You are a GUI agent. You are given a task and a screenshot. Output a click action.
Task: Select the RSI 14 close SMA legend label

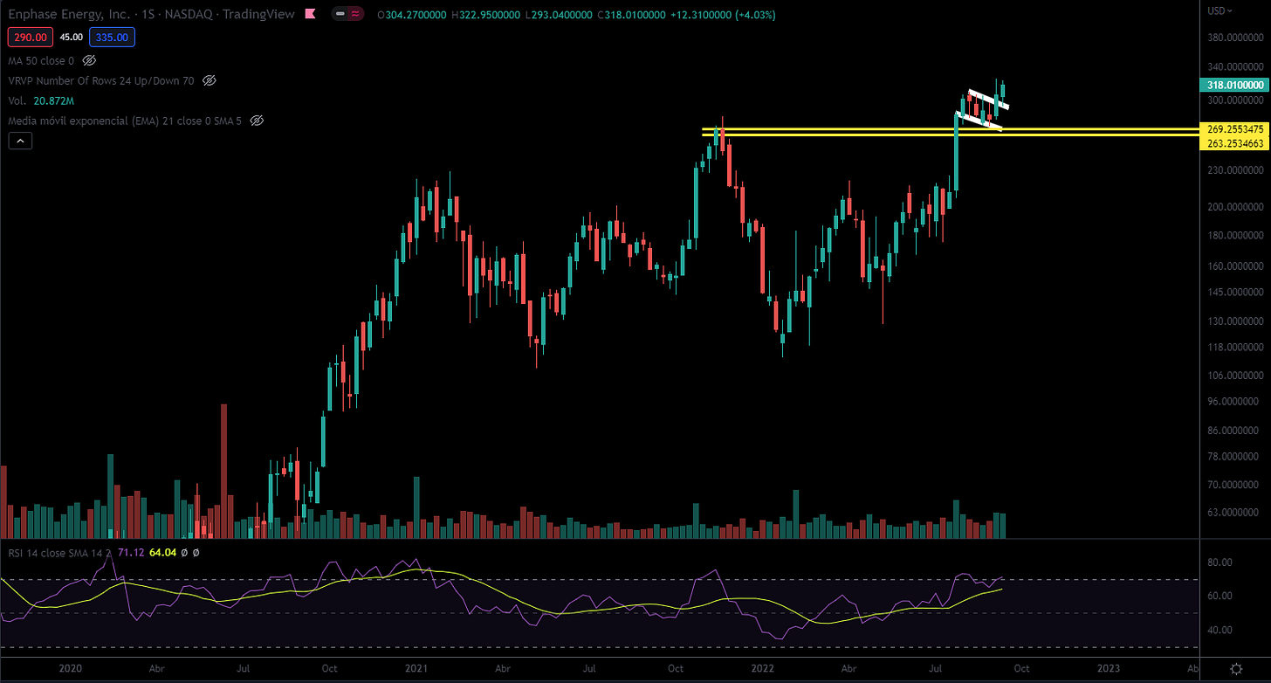[x=60, y=552]
